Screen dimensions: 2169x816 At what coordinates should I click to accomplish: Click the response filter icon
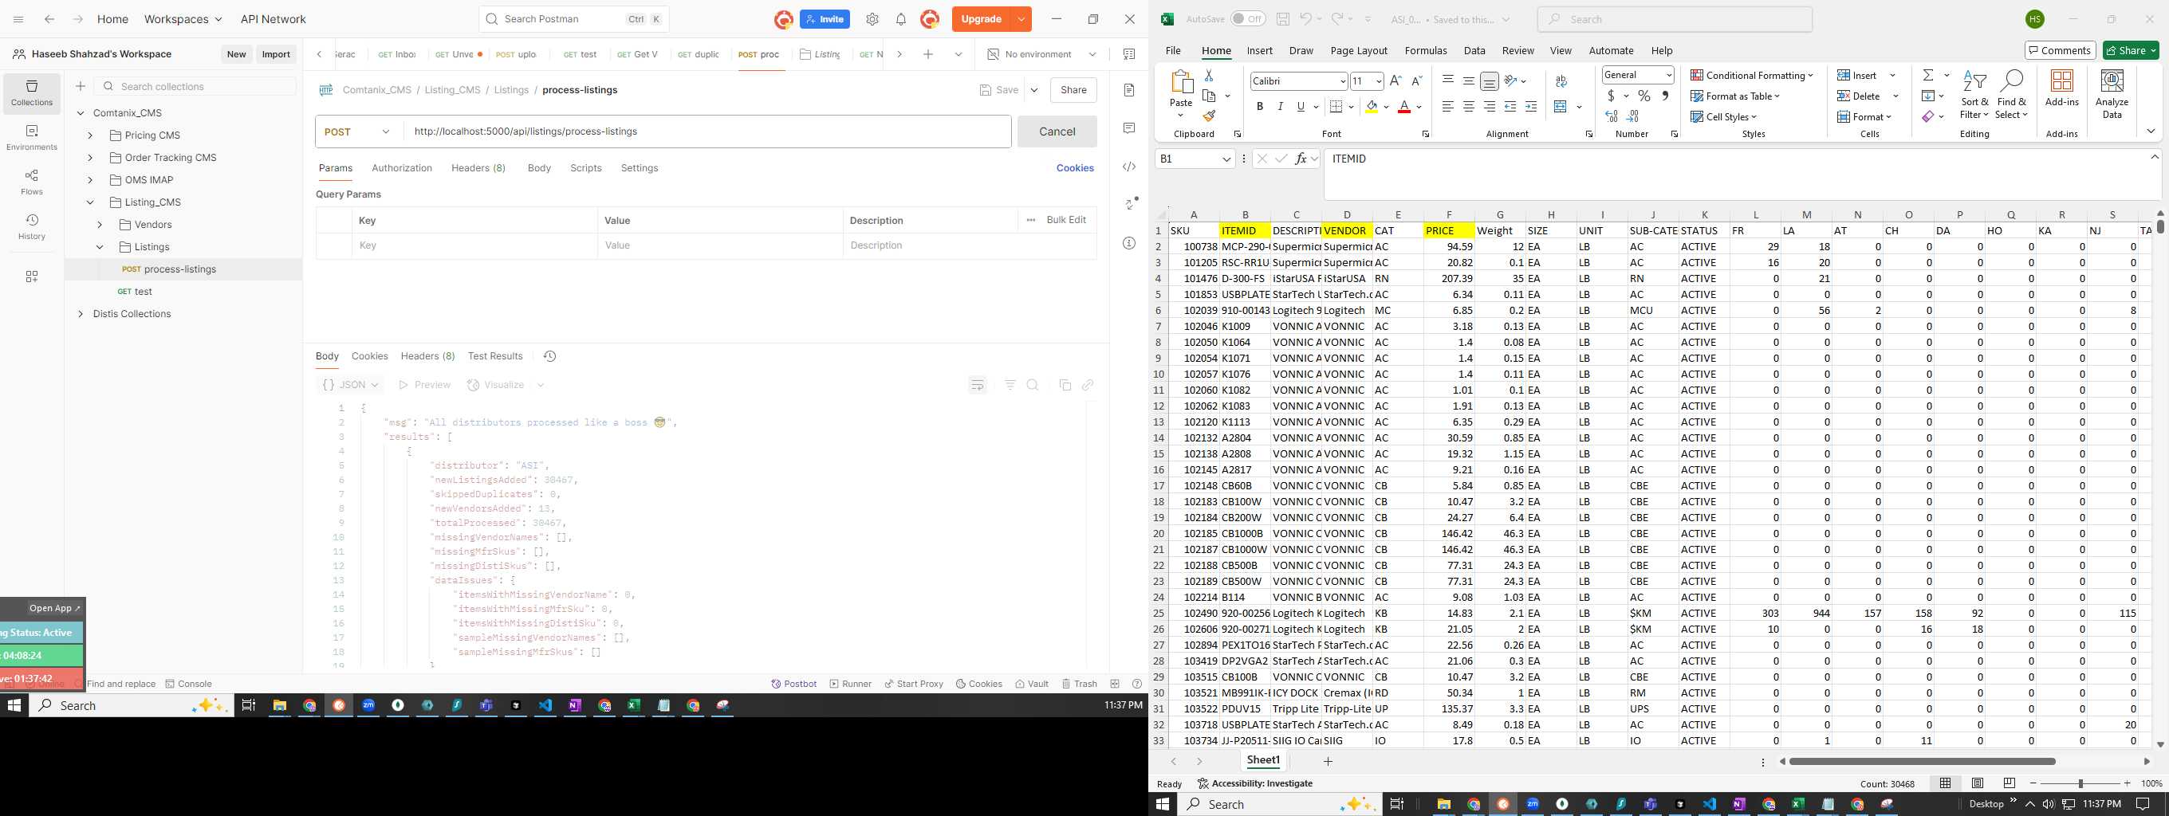pos(1010,385)
